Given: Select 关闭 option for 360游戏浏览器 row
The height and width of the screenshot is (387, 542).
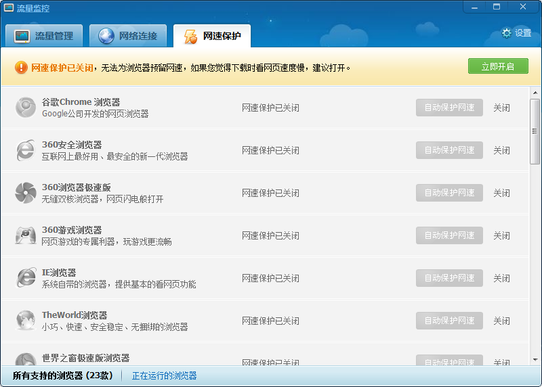Looking at the screenshot, I should click(501, 236).
